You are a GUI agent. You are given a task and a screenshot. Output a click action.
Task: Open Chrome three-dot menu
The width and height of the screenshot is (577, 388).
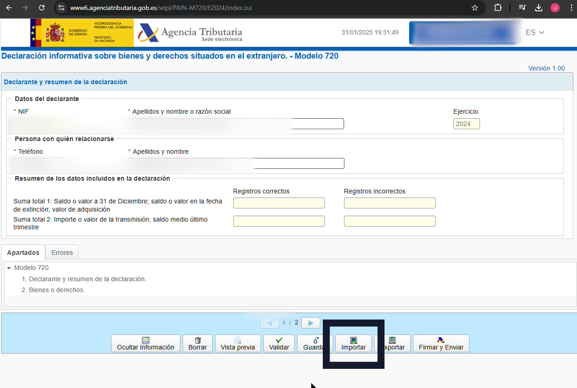pos(571,8)
